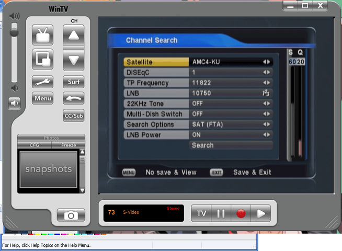Select the Search Options row label
Viewport: 342px width, 251px height.
point(156,124)
